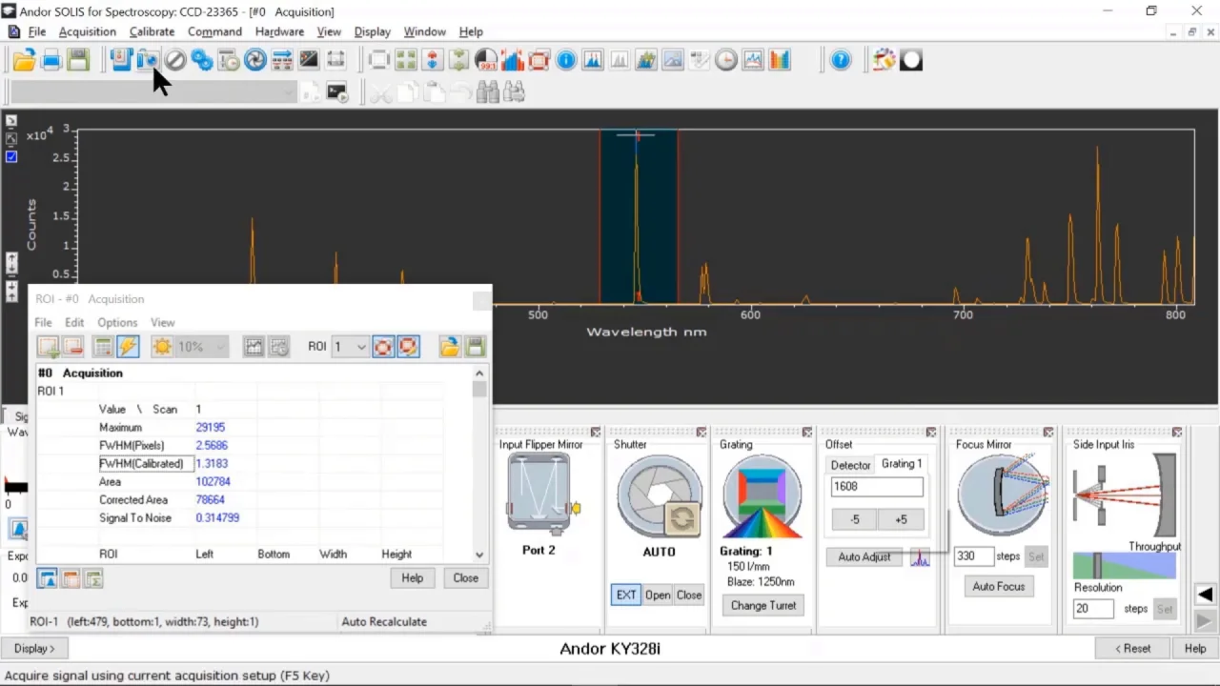
Task: Toggle the life-ring icon with pencil
Action: [x=408, y=347]
